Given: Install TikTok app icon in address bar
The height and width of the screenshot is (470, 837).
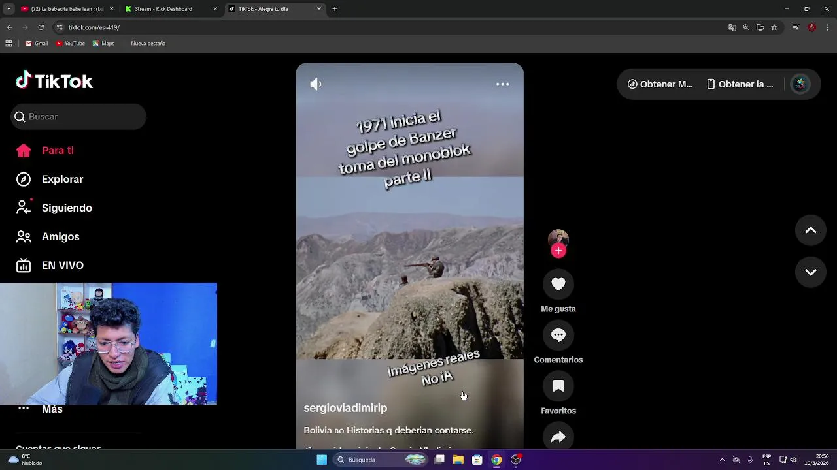Looking at the screenshot, I should pyautogui.click(x=760, y=27).
